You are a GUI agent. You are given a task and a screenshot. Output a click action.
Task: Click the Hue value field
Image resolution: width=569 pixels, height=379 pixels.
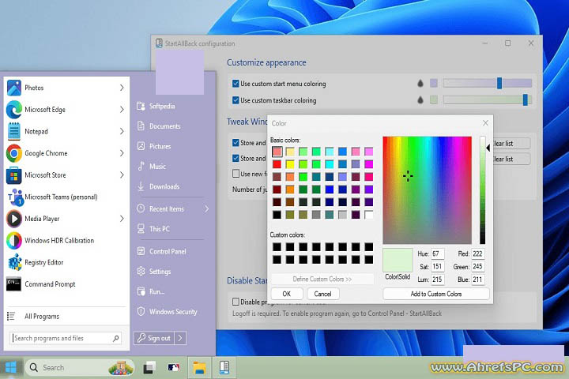pyautogui.click(x=438, y=253)
